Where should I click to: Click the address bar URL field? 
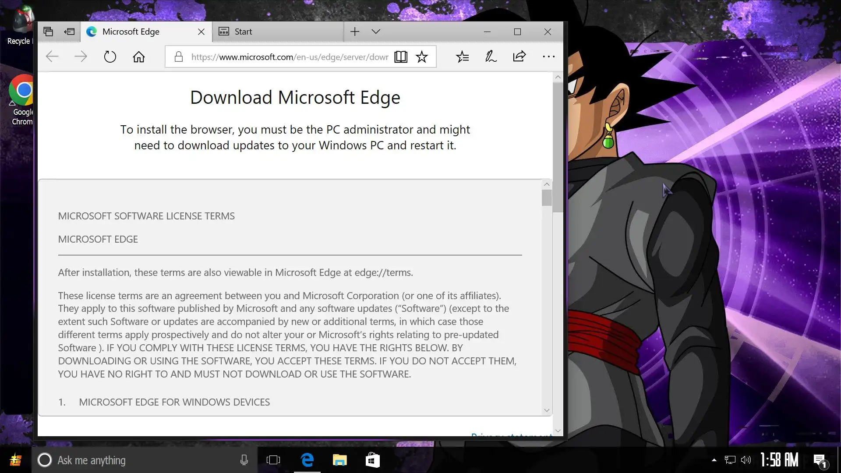[x=289, y=57]
